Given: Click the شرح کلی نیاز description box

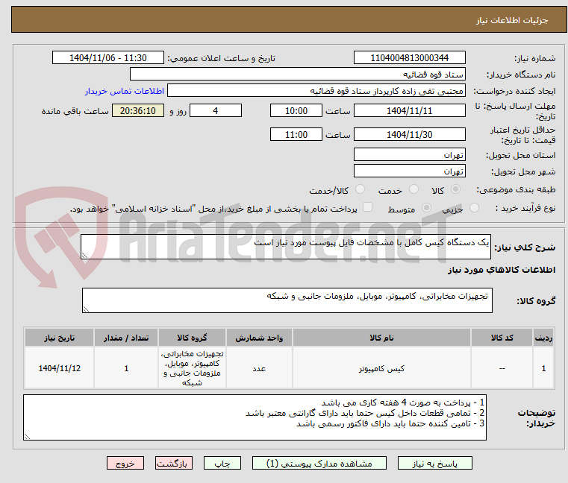Looking at the screenshot, I should pyautogui.click(x=285, y=247).
